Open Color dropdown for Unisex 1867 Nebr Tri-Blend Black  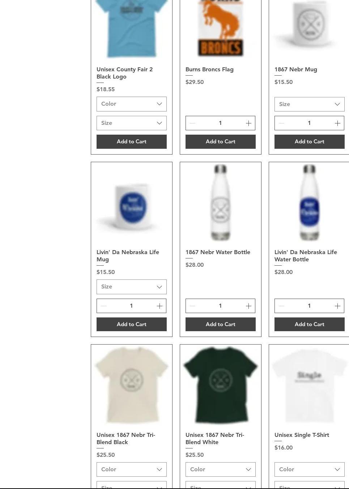pyautogui.click(x=132, y=469)
